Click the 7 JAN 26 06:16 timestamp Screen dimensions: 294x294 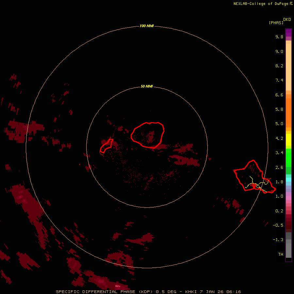[x=220, y=292]
